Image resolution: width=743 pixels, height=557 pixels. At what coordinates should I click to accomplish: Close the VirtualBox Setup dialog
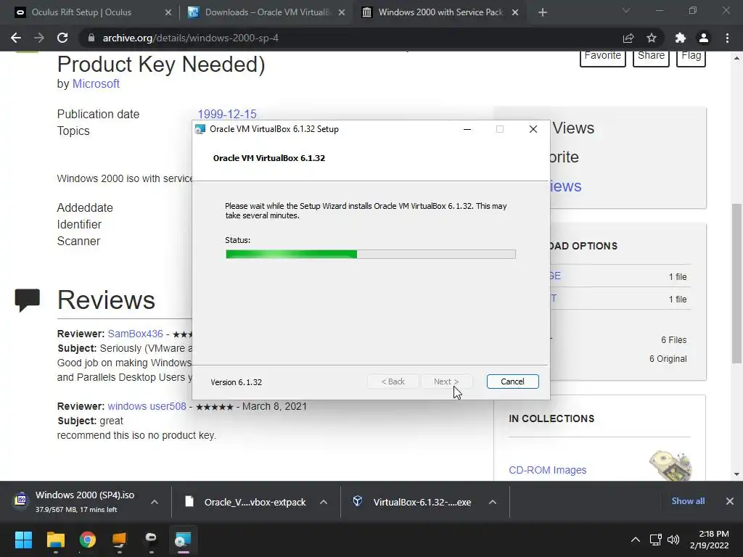(x=533, y=129)
